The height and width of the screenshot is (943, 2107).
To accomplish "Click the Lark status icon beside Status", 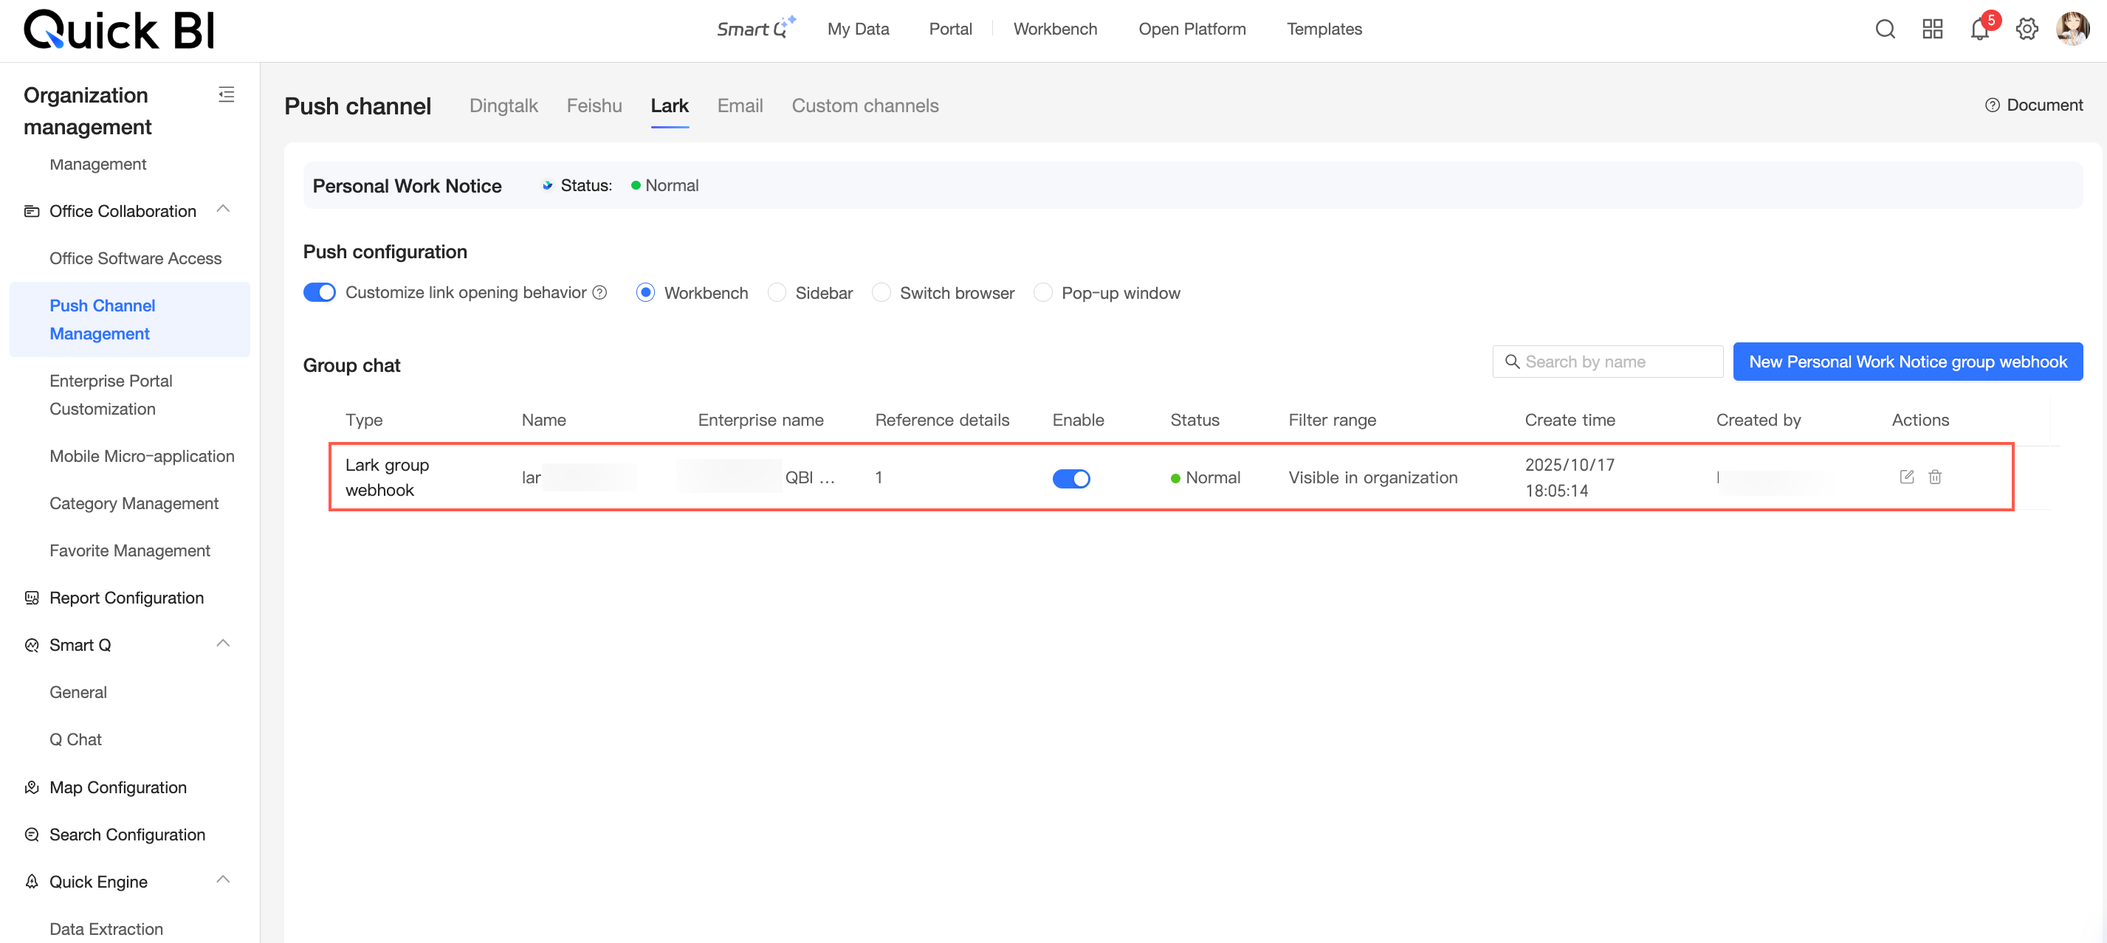I will click(x=547, y=185).
